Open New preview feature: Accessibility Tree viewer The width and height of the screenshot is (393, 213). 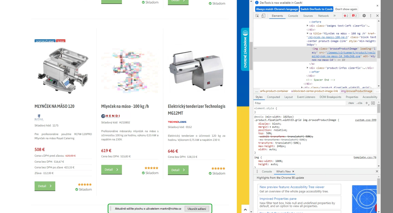[292, 187]
